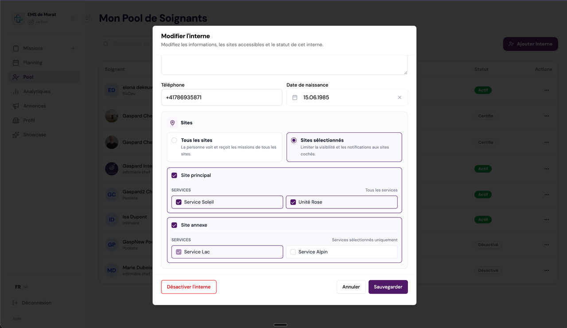Open actions menu for GaspNew row
The width and height of the screenshot is (567, 328).
point(547,245)
